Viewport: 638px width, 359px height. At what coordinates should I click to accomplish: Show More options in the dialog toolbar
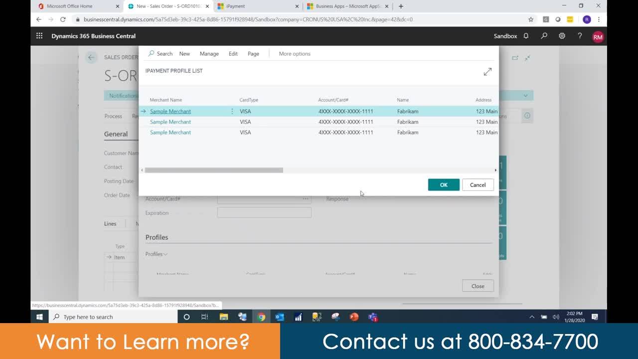[295, 54]
